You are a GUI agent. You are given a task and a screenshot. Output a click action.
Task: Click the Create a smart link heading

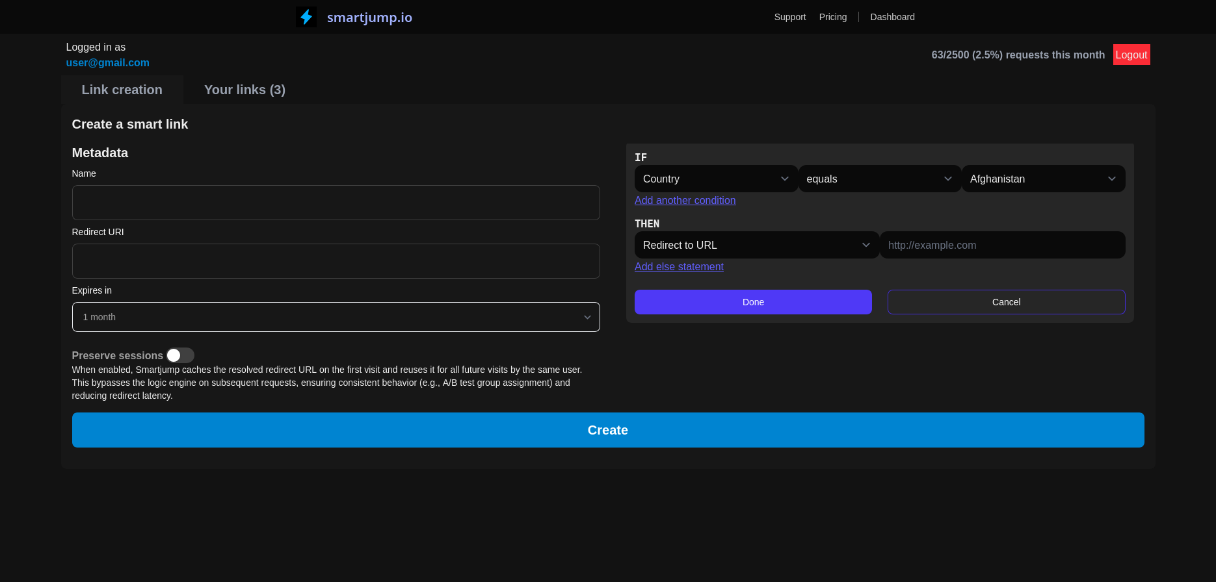tap(130, 124)
